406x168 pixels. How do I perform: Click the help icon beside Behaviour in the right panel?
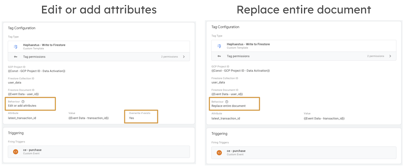pos(227,101)
